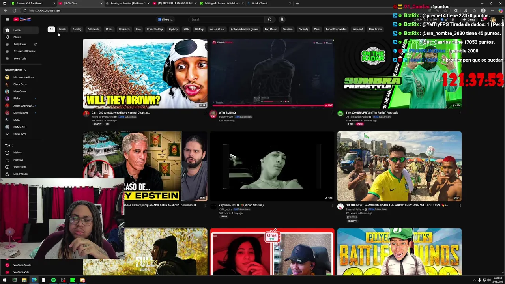Select the Freestyle Rap chip

click(155, 29)
